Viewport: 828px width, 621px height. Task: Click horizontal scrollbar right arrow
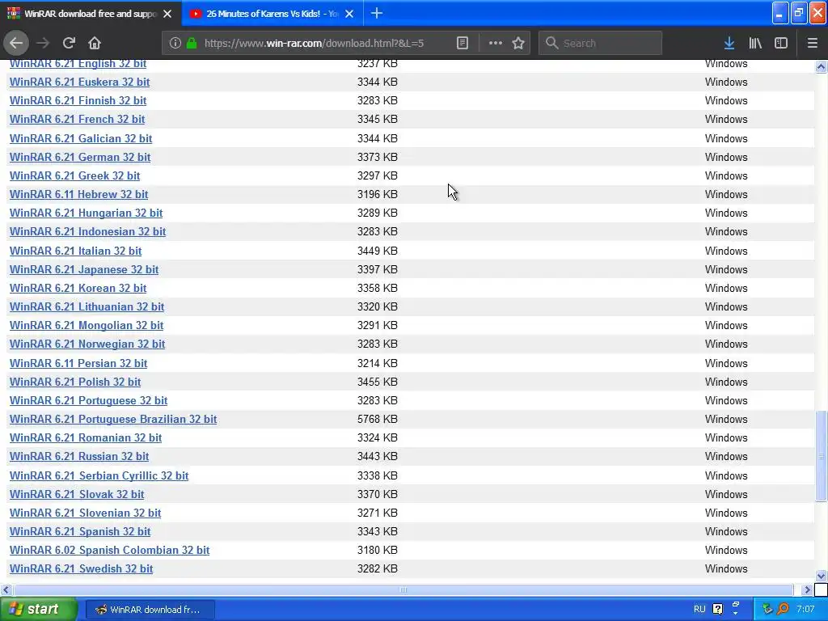click(x=807, y=589)
